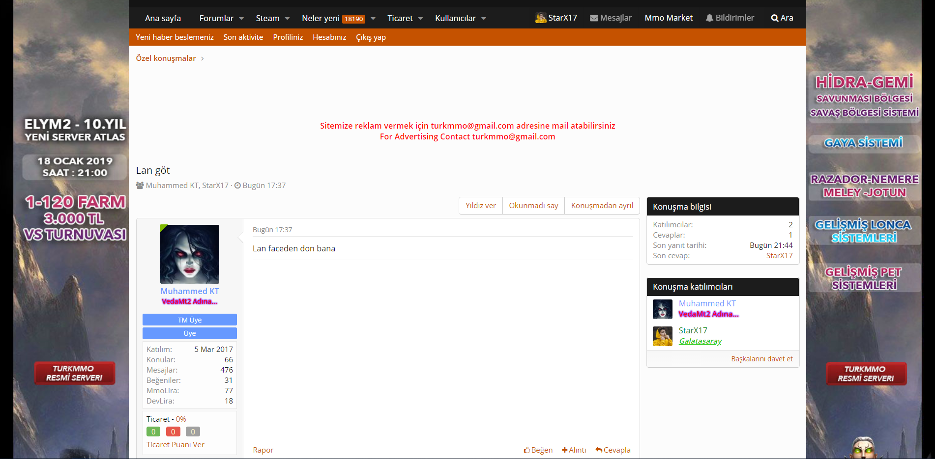Go to Ana sayfa menu item
Screen dimensions: 935x459
pos(163,18)
